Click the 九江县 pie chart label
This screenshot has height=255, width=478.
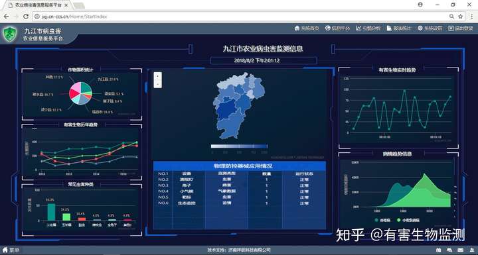pyautogui.click(x=108, y=79)
